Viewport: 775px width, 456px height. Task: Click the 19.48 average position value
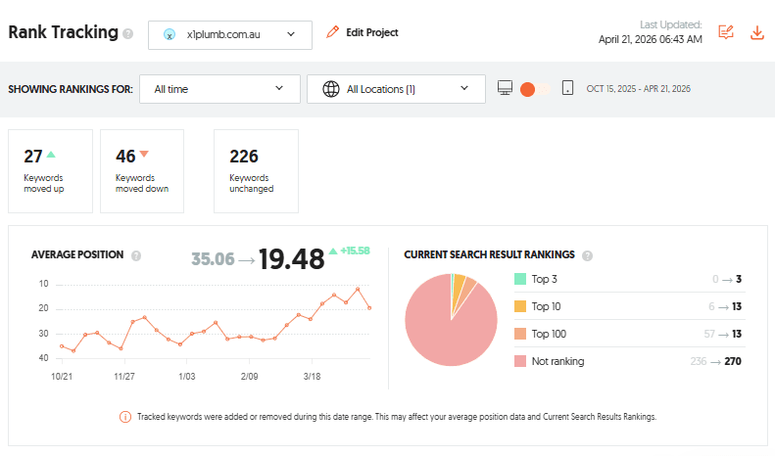coord(292,259)
